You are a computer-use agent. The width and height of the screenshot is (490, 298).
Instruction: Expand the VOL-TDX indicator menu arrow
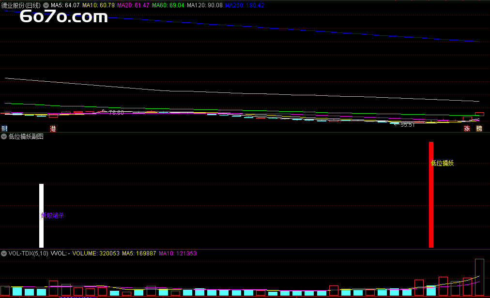4,253
